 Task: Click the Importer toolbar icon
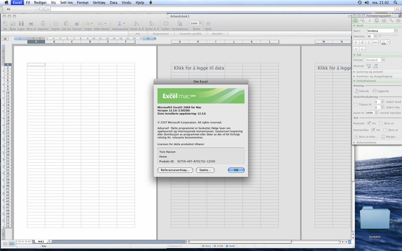(x=43, y=23)
